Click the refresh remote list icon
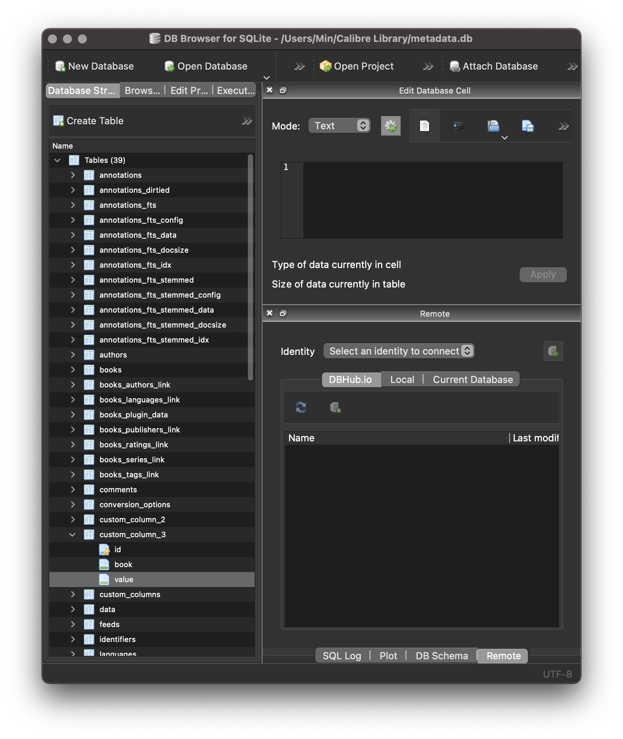This screenshot has width=623, height=739. (301, 407)
